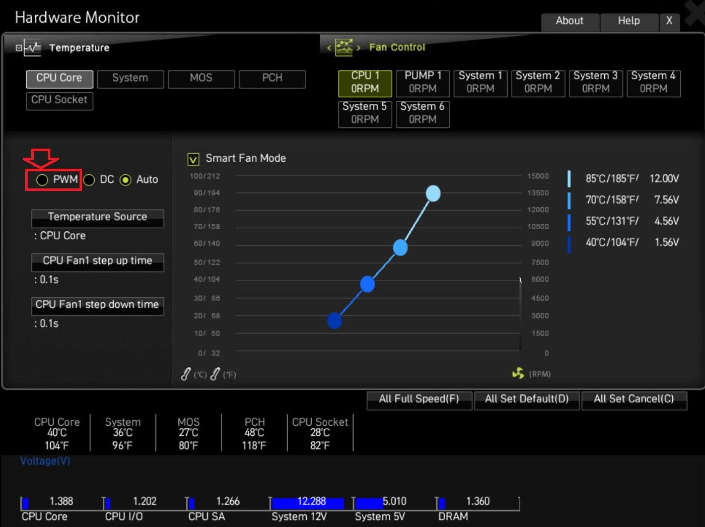Click the PCH 48°C temperature reading

(254, 434)
